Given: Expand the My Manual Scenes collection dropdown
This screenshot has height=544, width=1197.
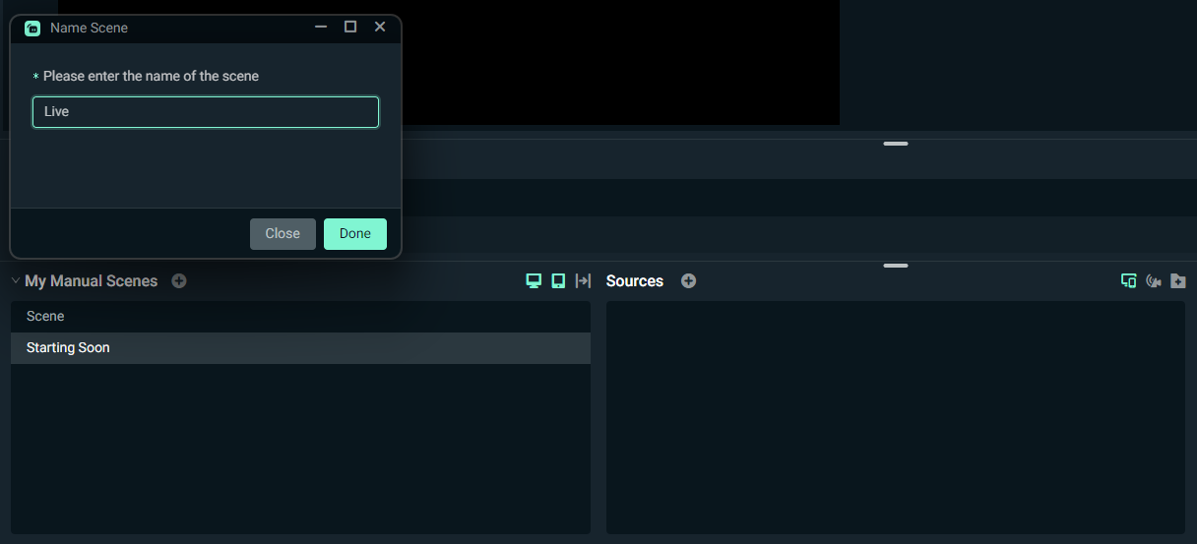Looking at the screenshot, I should point(16,281).
